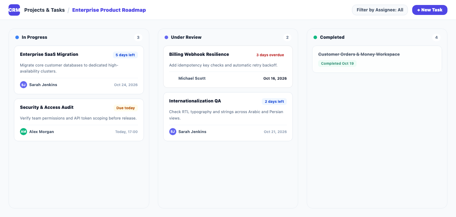Viewport: 456px width, 217px height.
Task: Click the In Progress count badge 3
Action: [138, 37]
